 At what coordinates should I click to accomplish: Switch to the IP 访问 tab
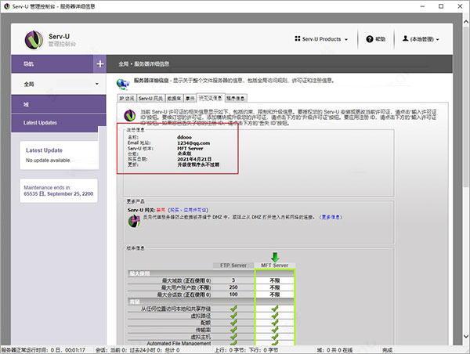pos(126,99)
